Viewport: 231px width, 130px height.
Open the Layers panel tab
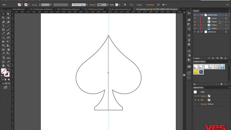pos(196,11)
